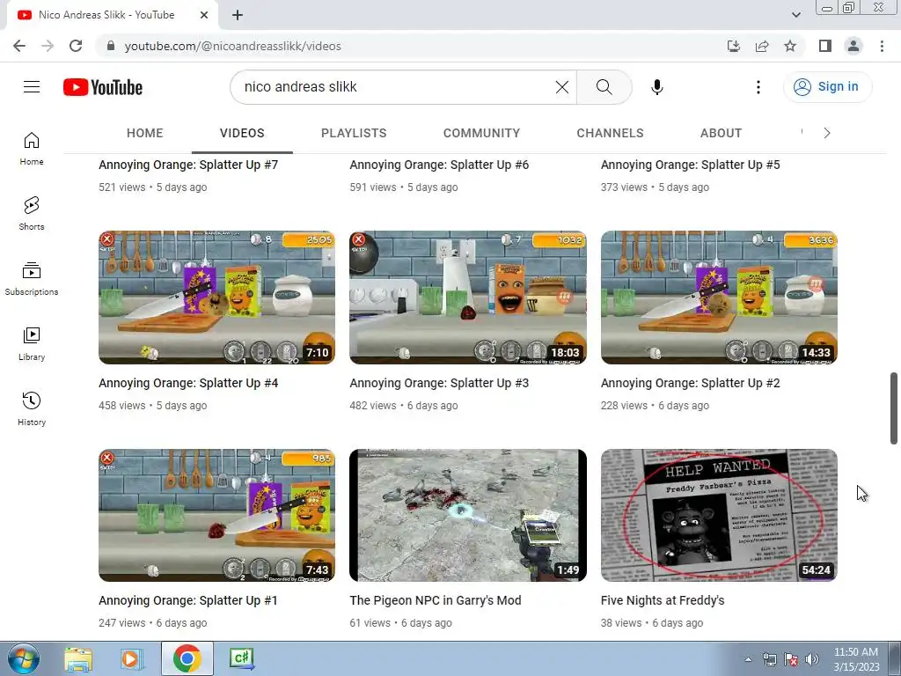
Task: Open Windows Explorer from taskbar
Action: click(x=78, y=658)
